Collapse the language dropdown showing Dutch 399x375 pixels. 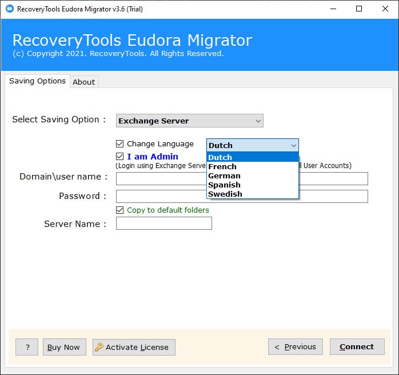click(253, 145)
